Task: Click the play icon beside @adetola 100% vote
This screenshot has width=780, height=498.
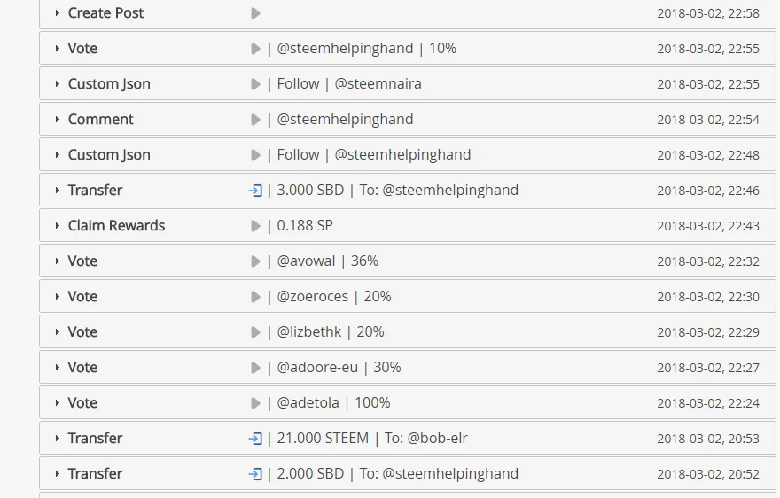Action: pos(255,403)
